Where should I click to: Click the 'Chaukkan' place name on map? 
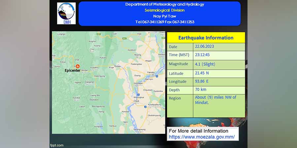[x=148, y=90]
